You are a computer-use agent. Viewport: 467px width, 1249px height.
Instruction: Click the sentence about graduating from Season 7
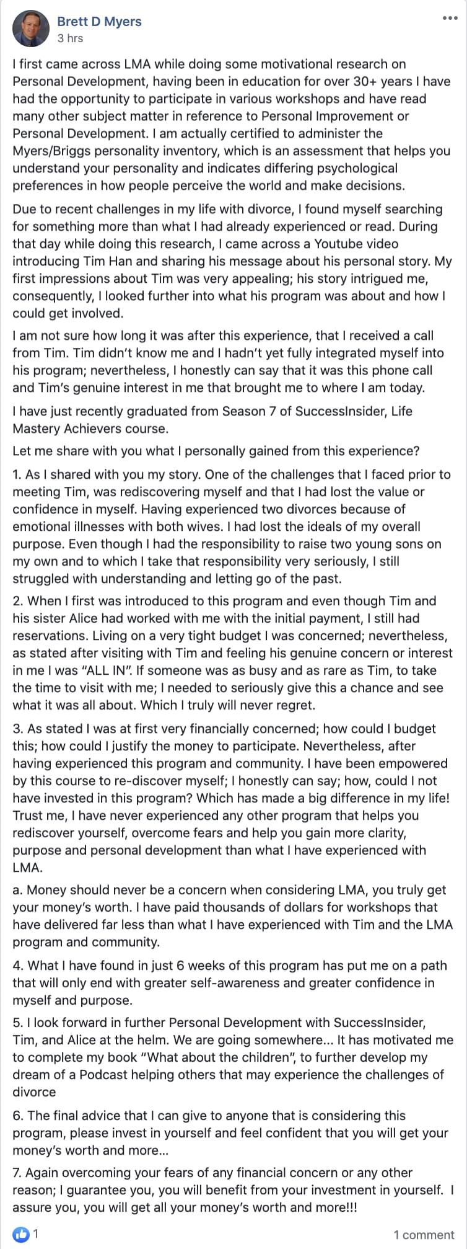coord(212,420)
